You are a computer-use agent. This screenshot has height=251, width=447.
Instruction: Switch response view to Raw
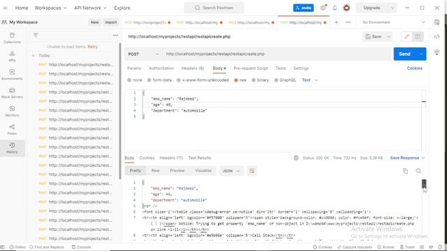155,171
